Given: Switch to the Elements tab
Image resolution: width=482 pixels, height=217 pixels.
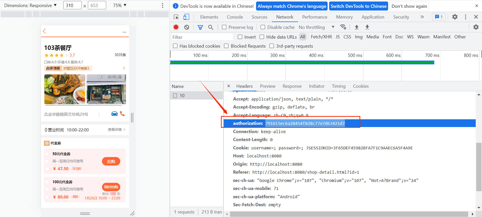Looking at the screenshot, I should [x=209, y=17].
